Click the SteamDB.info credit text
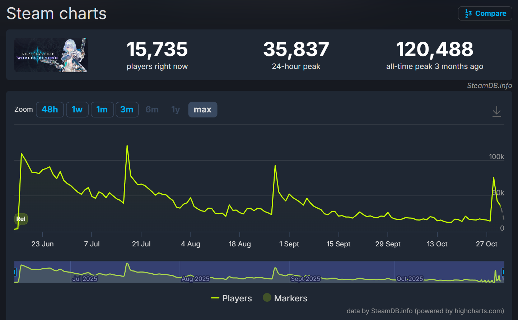 [489, 85]
